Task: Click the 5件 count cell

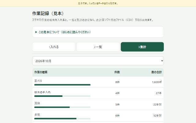Action: point(117,105)
